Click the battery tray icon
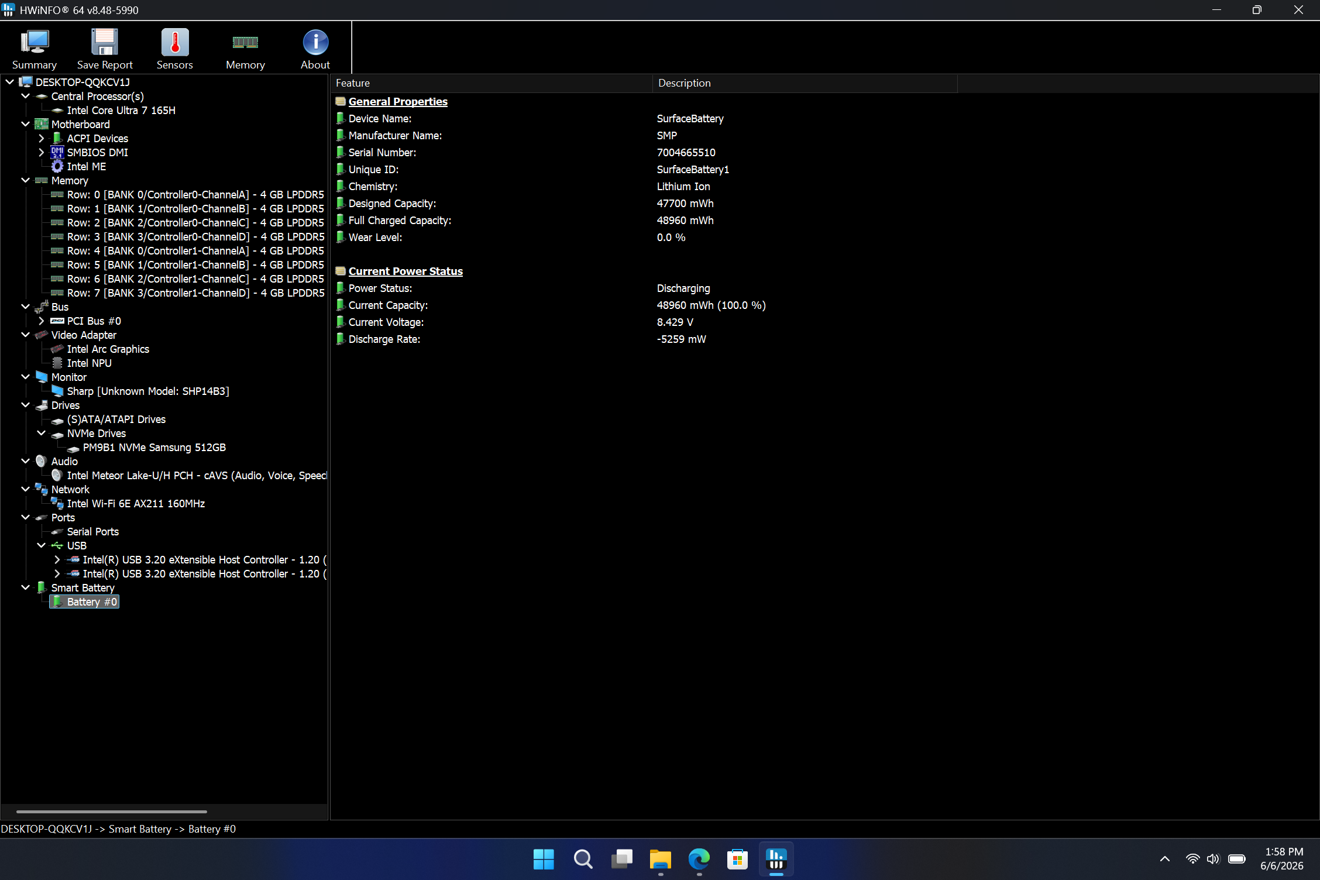The image size is (1320, 880). pos(1237,859)
